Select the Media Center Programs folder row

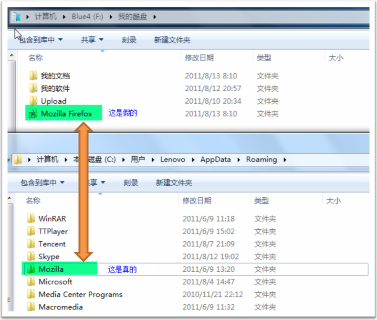(80, 294)
